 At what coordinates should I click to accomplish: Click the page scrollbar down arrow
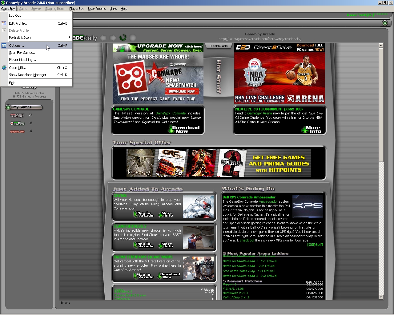[x=381, y=297]
